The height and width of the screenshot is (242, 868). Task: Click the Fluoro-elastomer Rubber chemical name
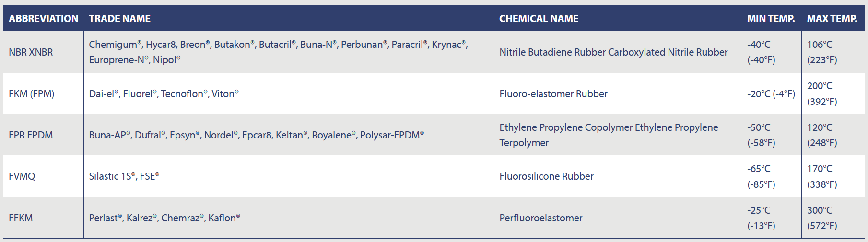tap(553, 94)
